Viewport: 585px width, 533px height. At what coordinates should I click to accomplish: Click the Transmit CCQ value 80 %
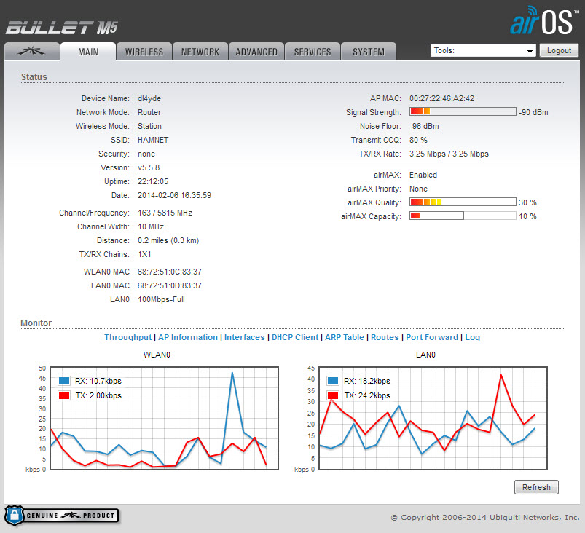click(418, 140)
